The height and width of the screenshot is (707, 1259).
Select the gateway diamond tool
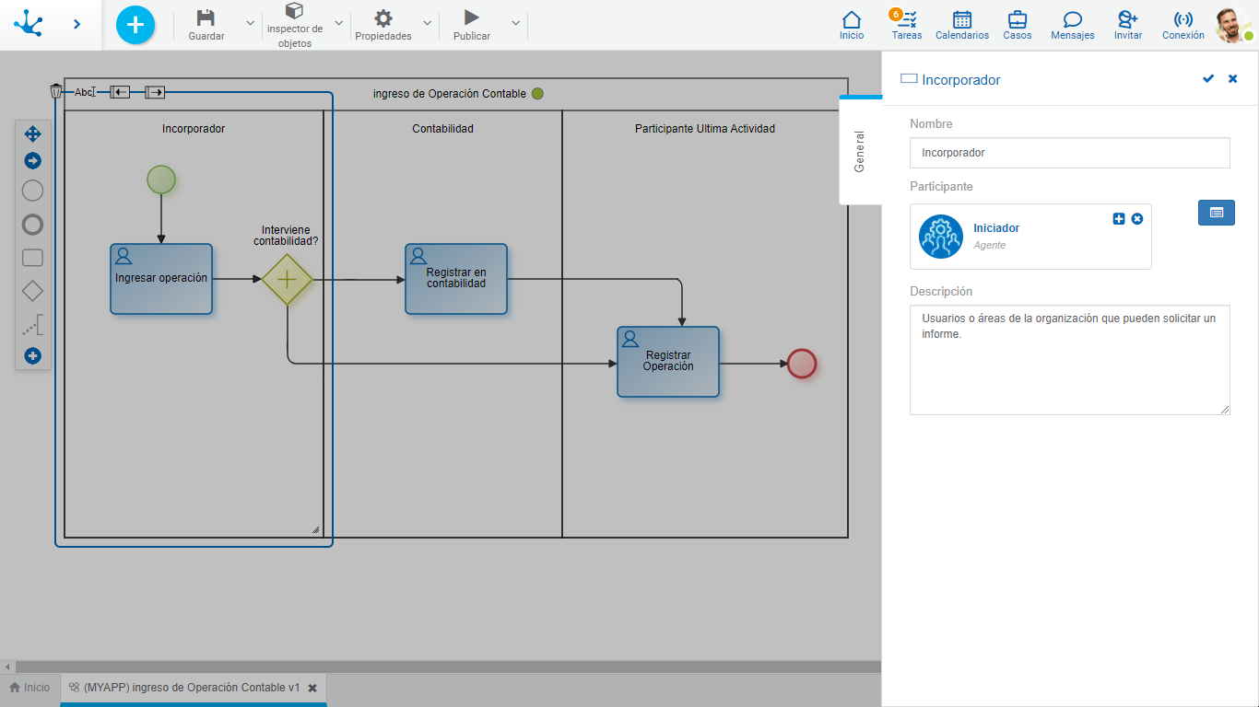click(32, 291)
